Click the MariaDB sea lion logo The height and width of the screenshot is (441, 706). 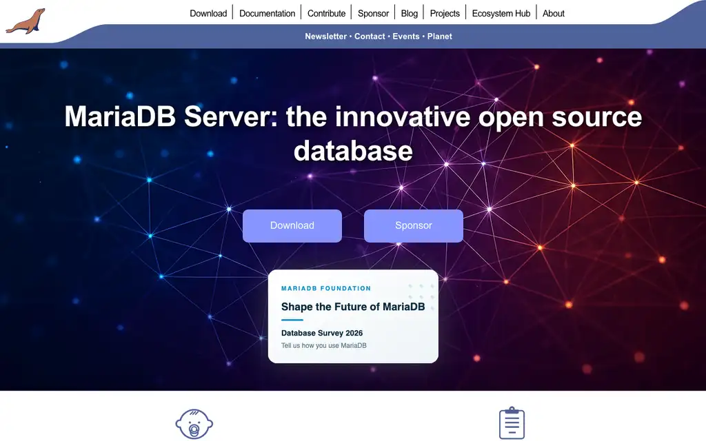click(x=26, y=21)
